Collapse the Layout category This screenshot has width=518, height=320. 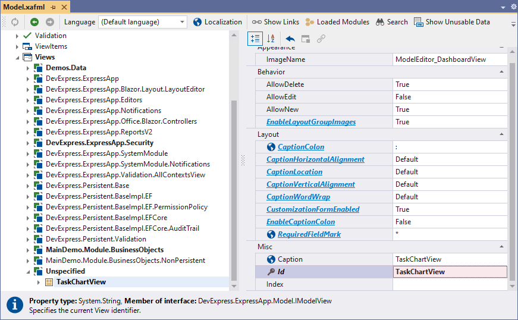tap(501, 134)
